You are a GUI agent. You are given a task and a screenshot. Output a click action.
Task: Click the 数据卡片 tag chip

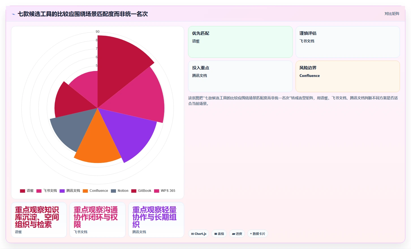[258, 234]
